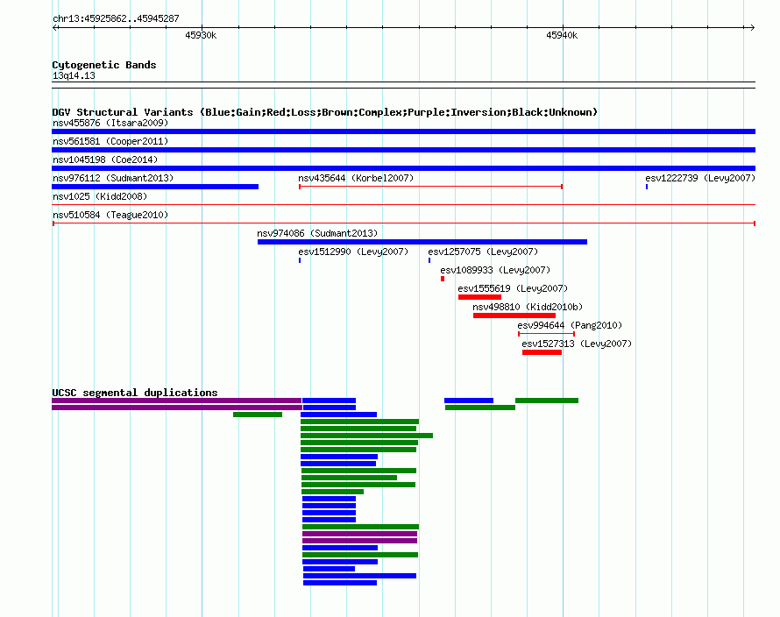
Task: Click the UCSC segmental duplications track title
Action: click(x=135, y=393)
